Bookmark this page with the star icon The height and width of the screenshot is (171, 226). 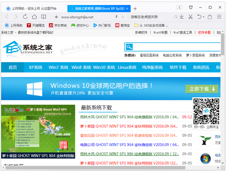coord(56,17)
